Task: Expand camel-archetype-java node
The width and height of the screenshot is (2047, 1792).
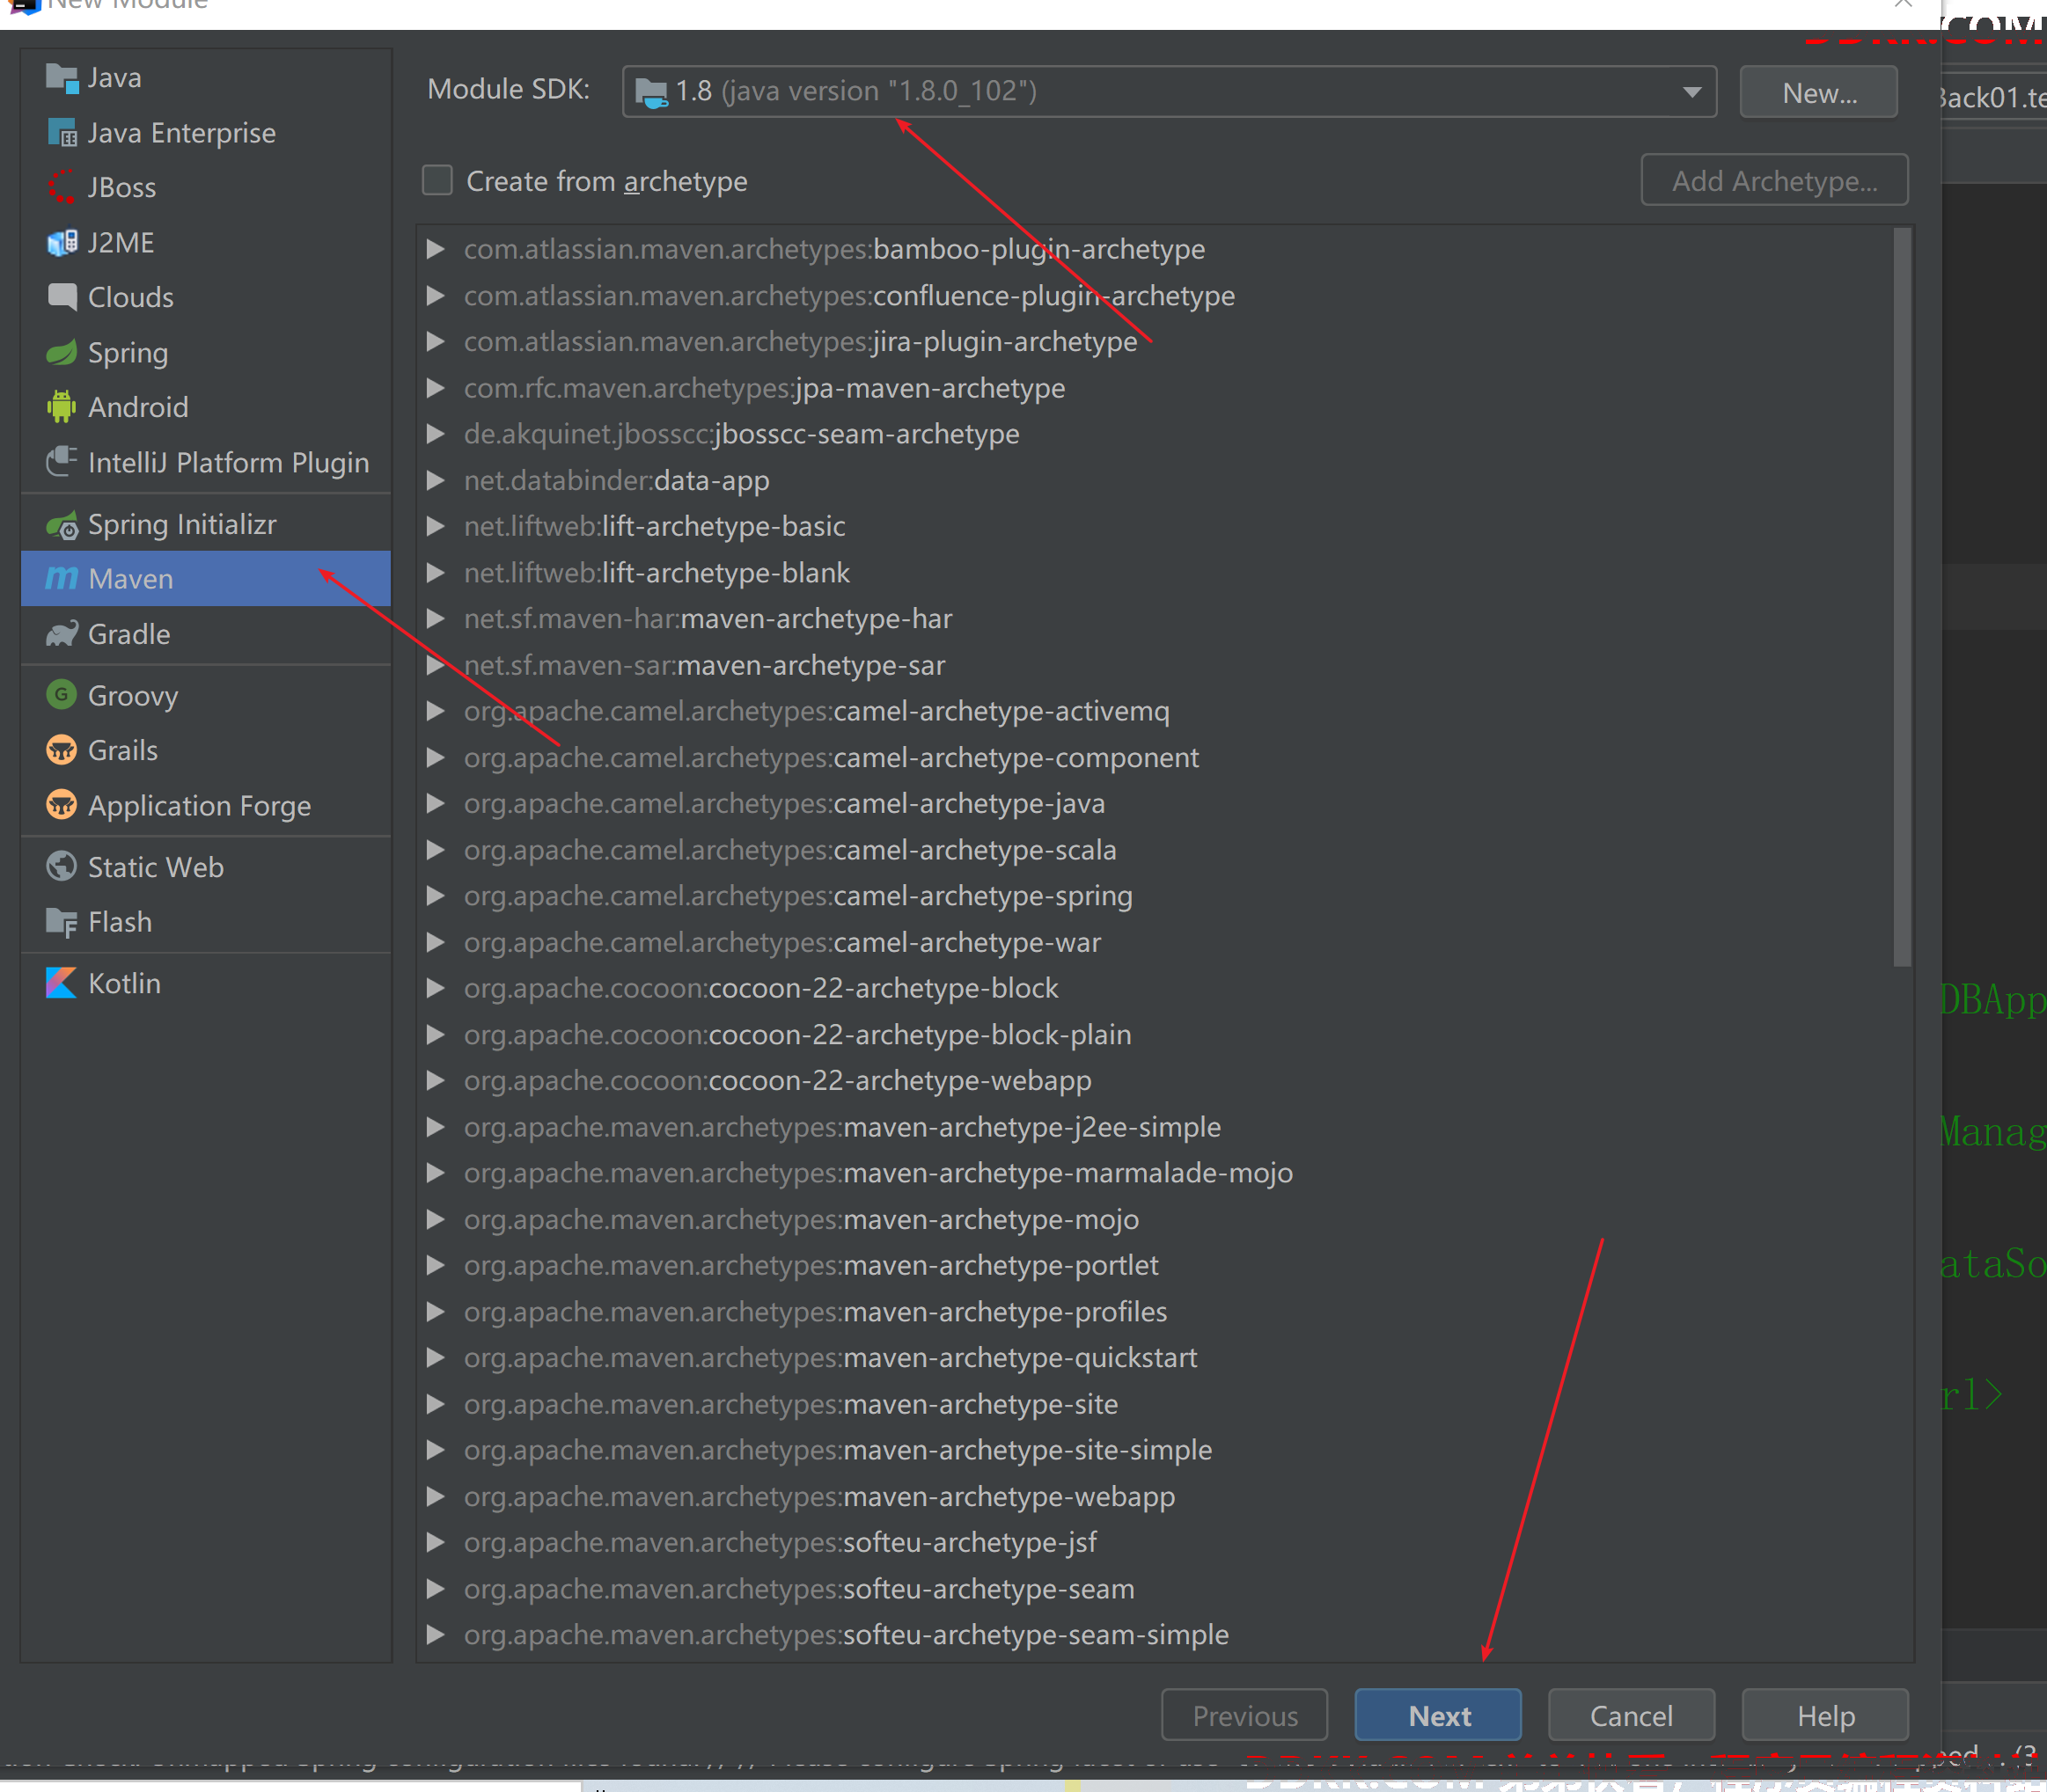Action: coord(436,804)
